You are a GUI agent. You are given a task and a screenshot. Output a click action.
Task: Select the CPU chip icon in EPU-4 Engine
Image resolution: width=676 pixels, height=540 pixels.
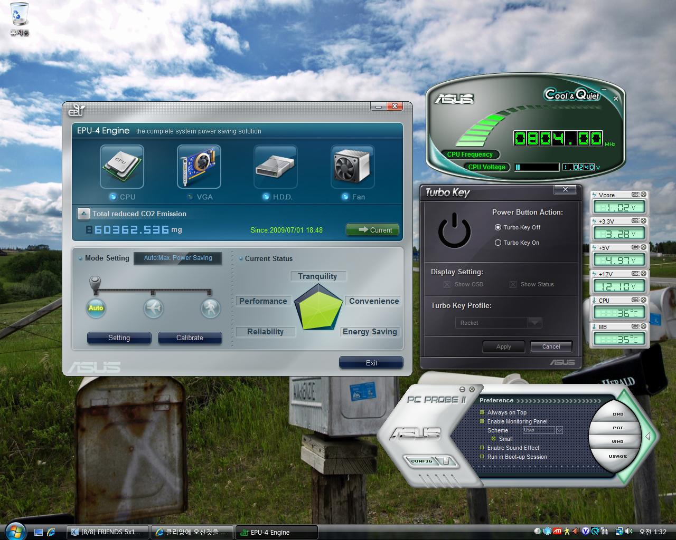[122, 167]
